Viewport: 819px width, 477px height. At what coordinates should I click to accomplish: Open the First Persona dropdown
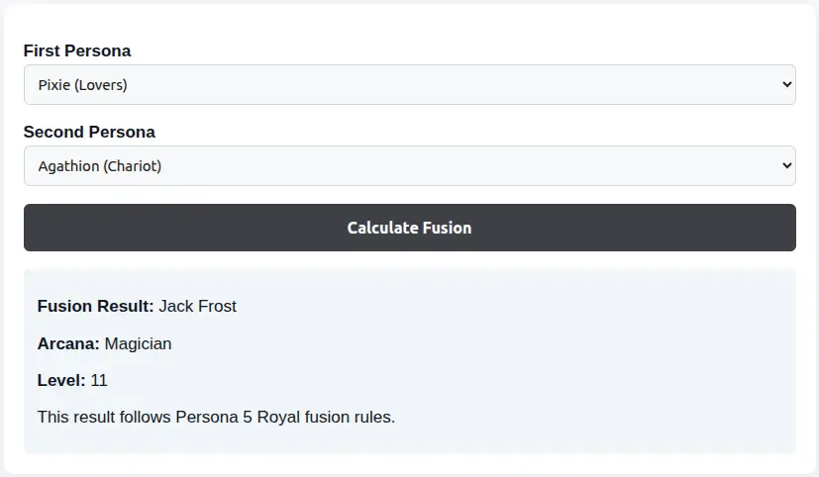pos(409,85)
